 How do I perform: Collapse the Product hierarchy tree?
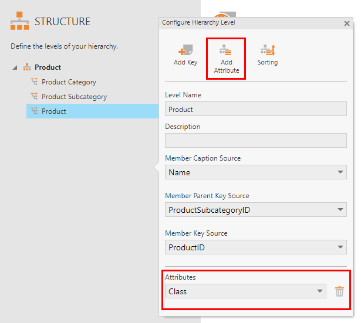15,67
